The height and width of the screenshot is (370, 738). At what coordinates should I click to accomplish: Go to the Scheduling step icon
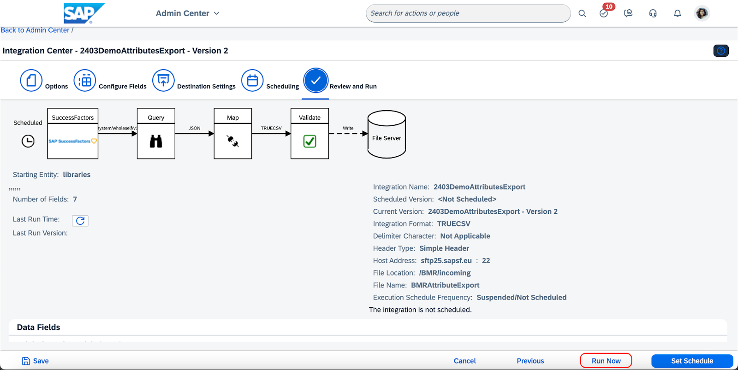252,81
